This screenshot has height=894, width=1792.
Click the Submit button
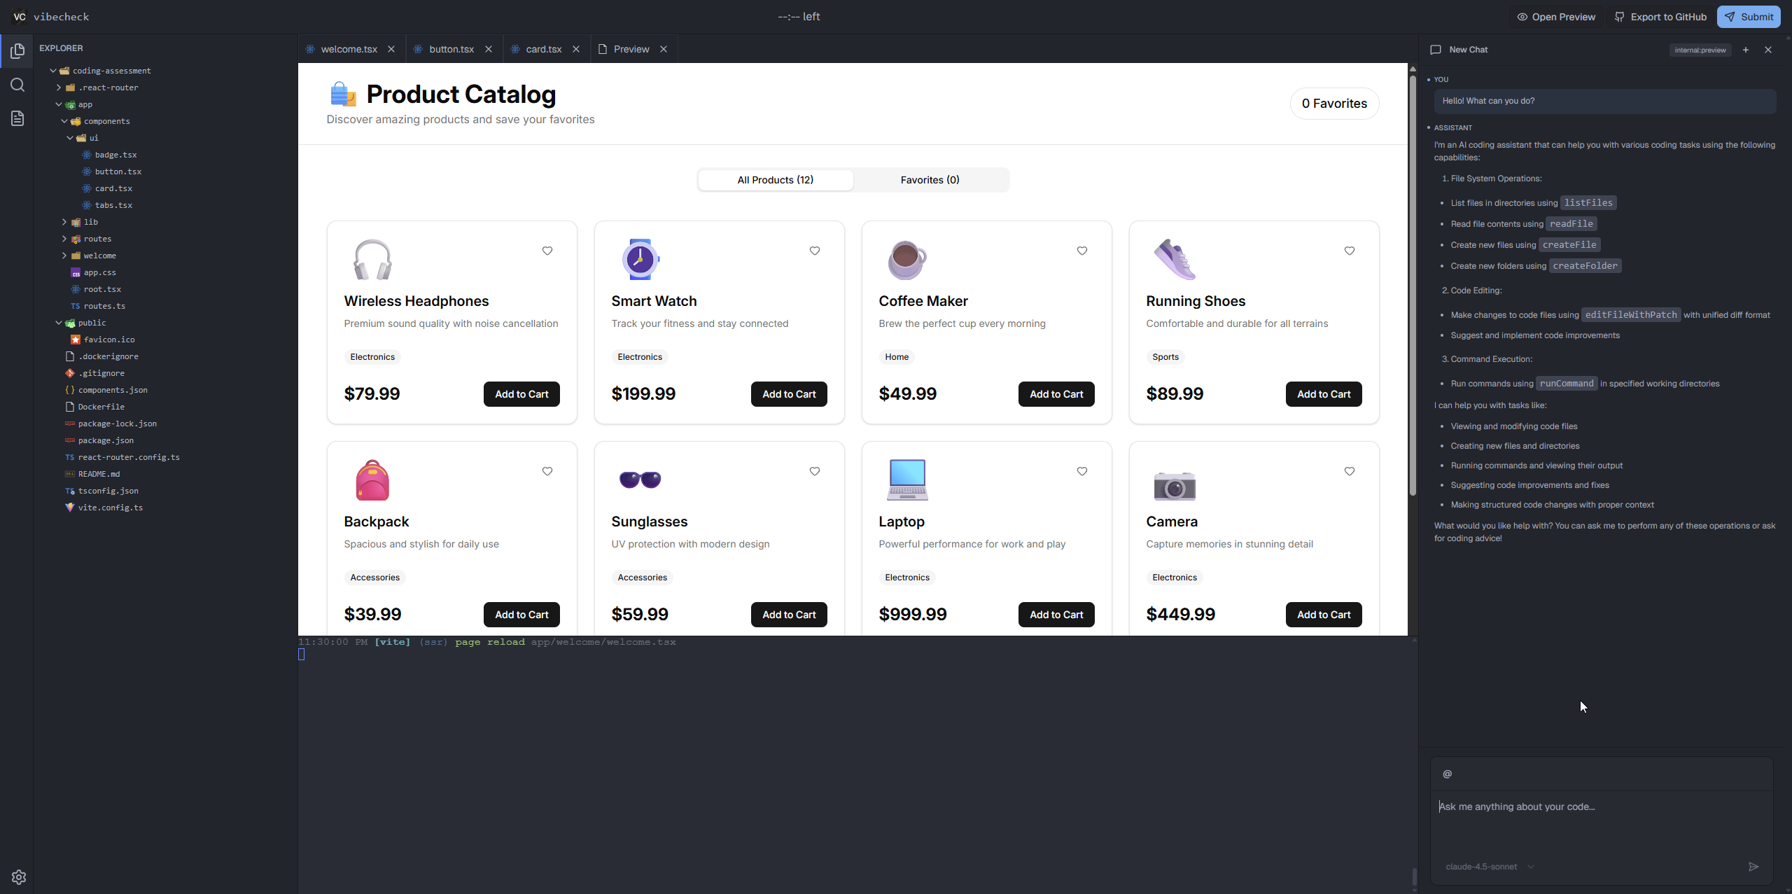[1749, 17]
